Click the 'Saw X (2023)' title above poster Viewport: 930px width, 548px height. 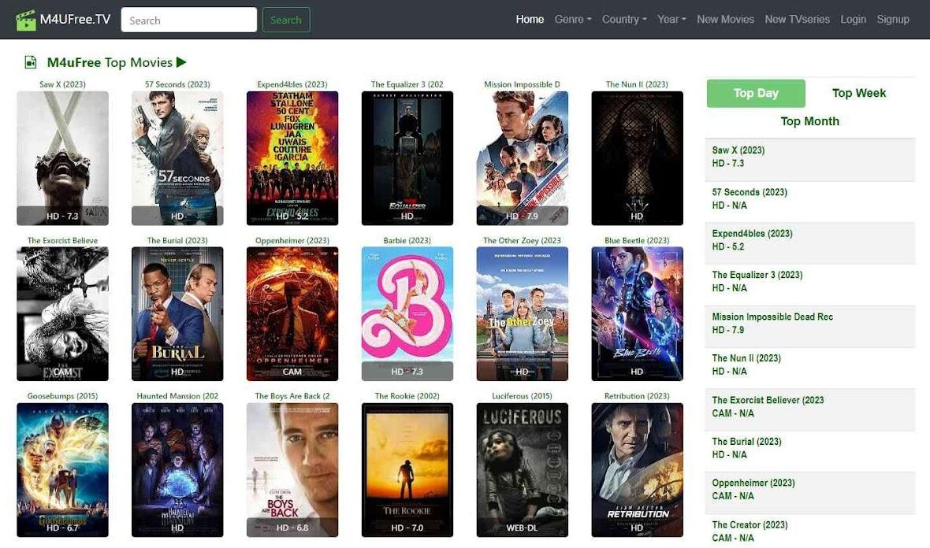coord(62,84)
